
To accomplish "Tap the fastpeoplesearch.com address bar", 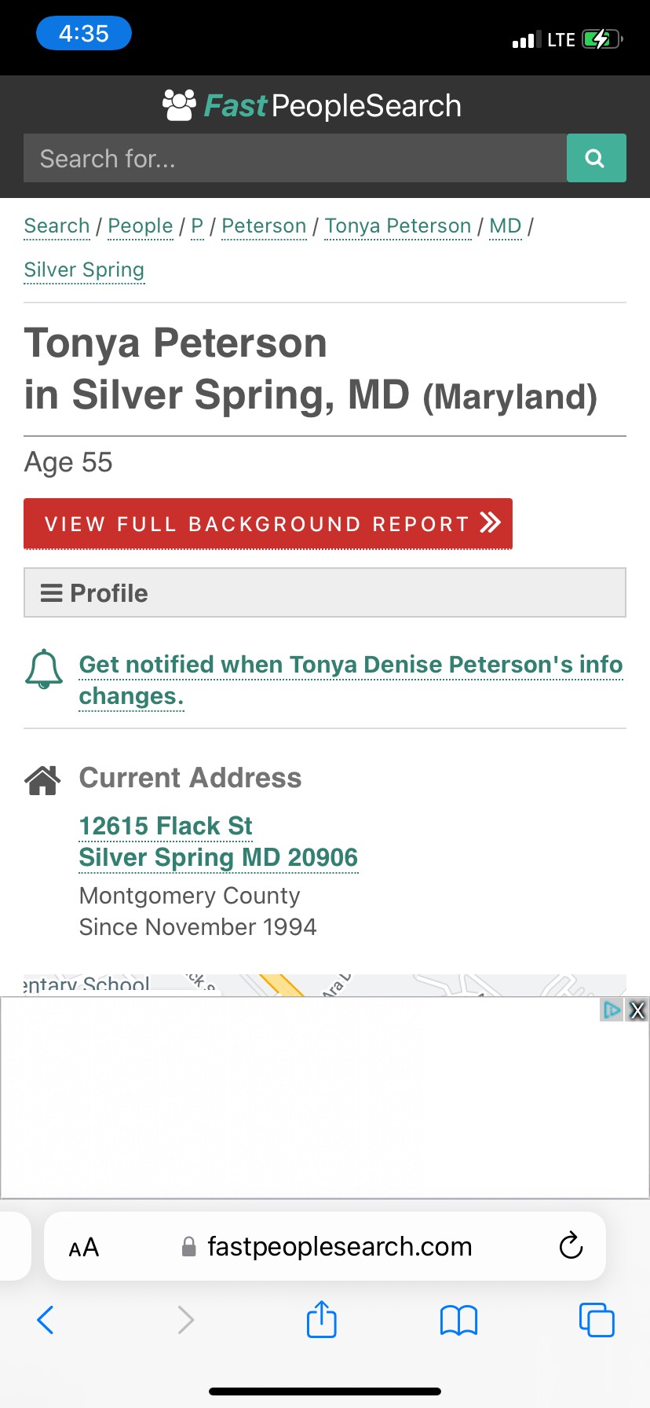I will tap(338, 1246).
